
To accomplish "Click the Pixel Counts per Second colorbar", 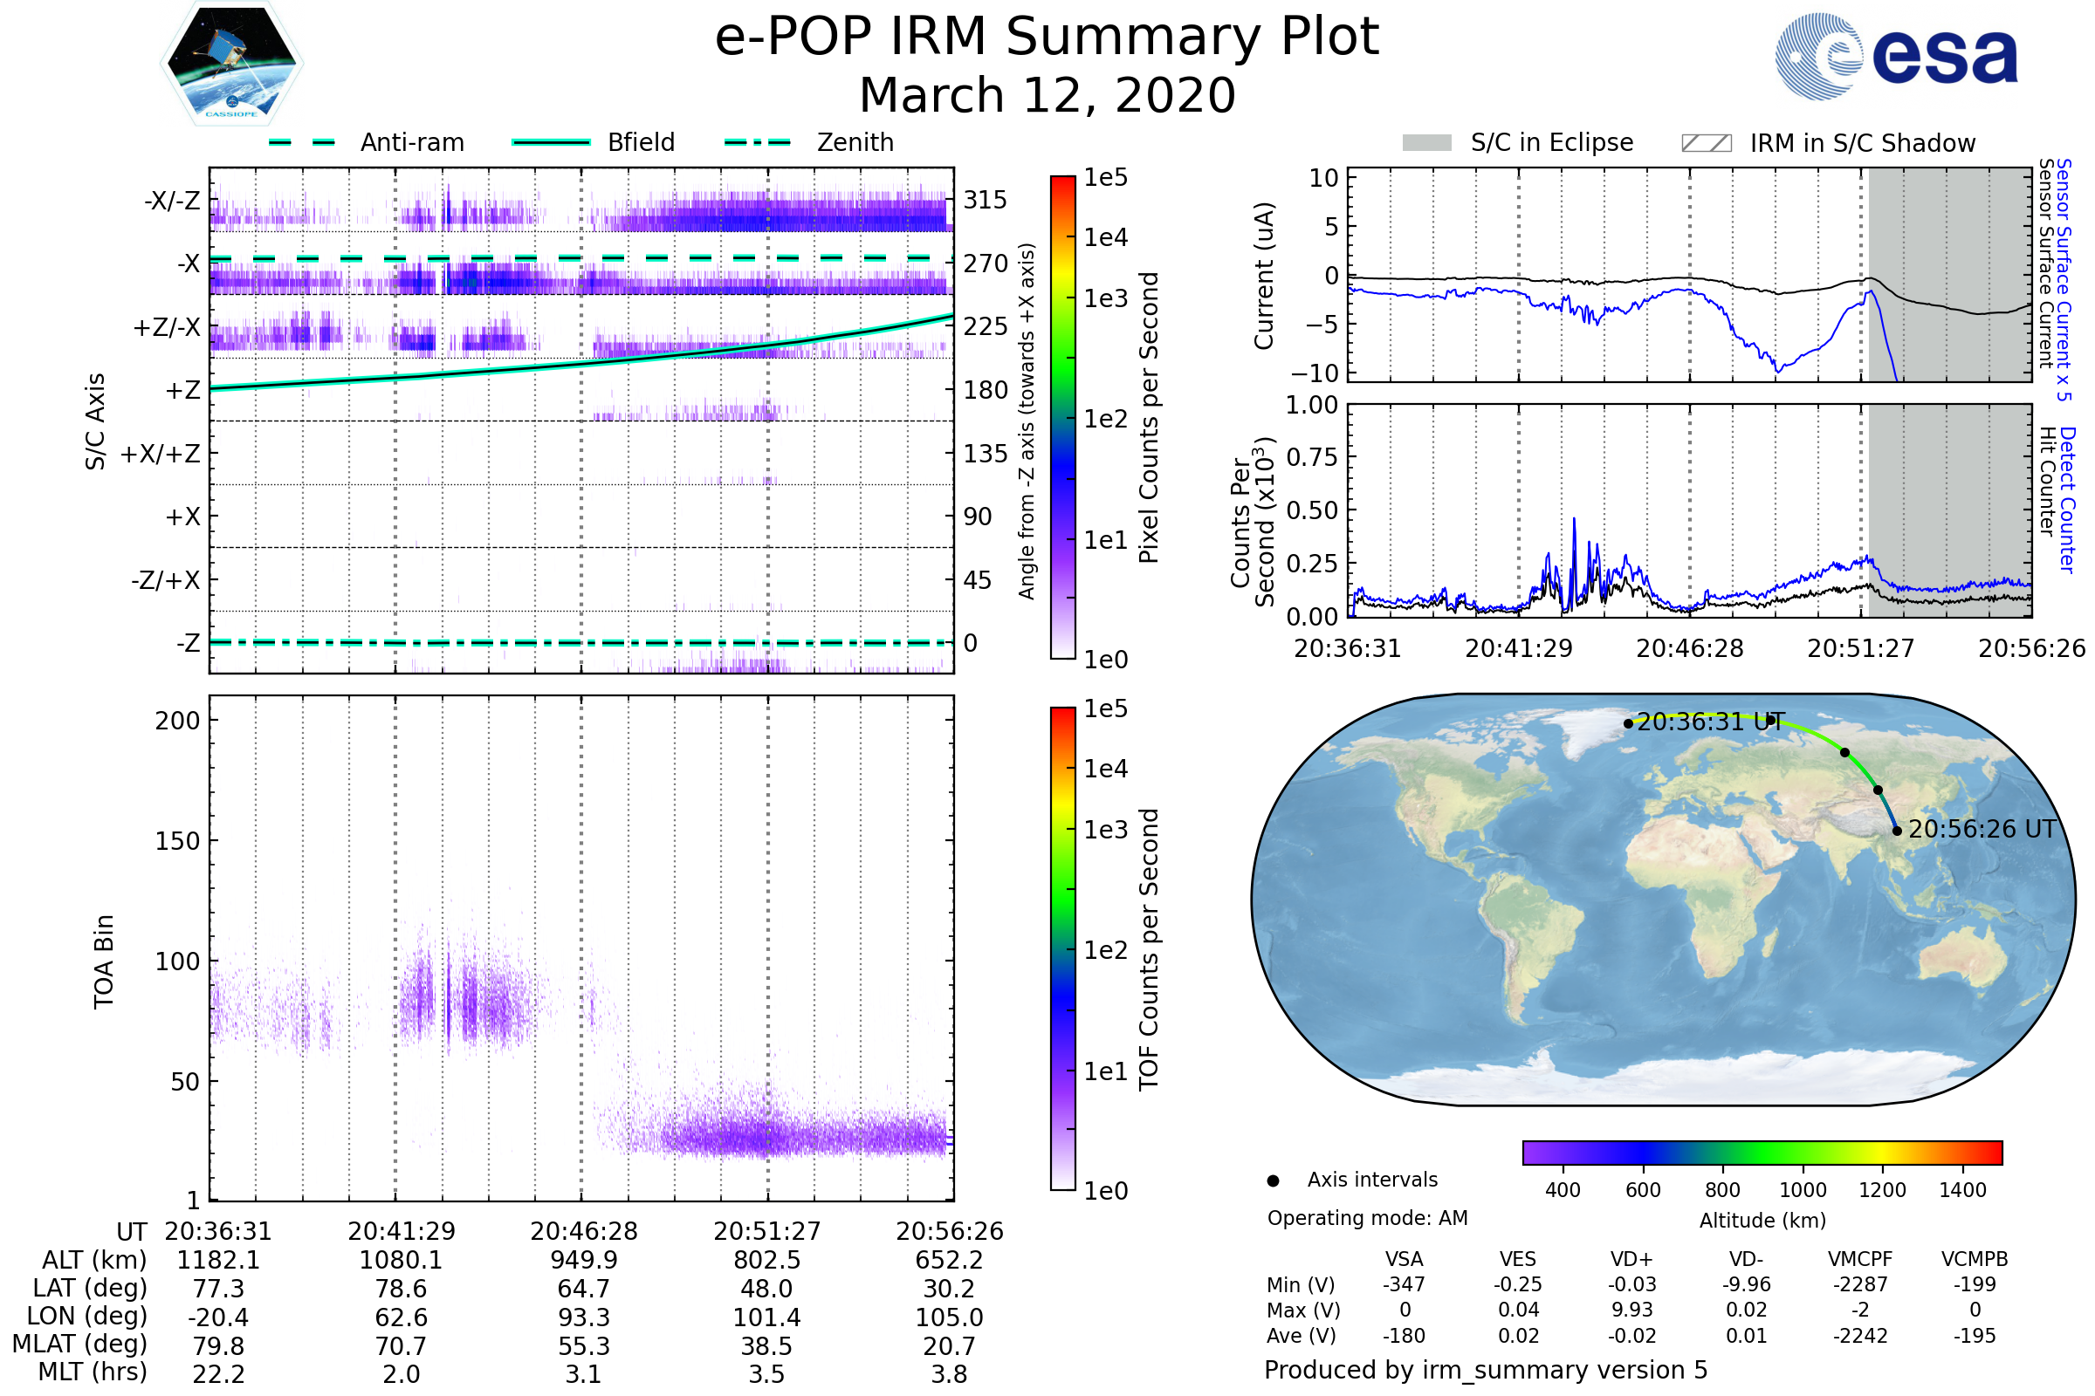I will [x=1062, y=417].
